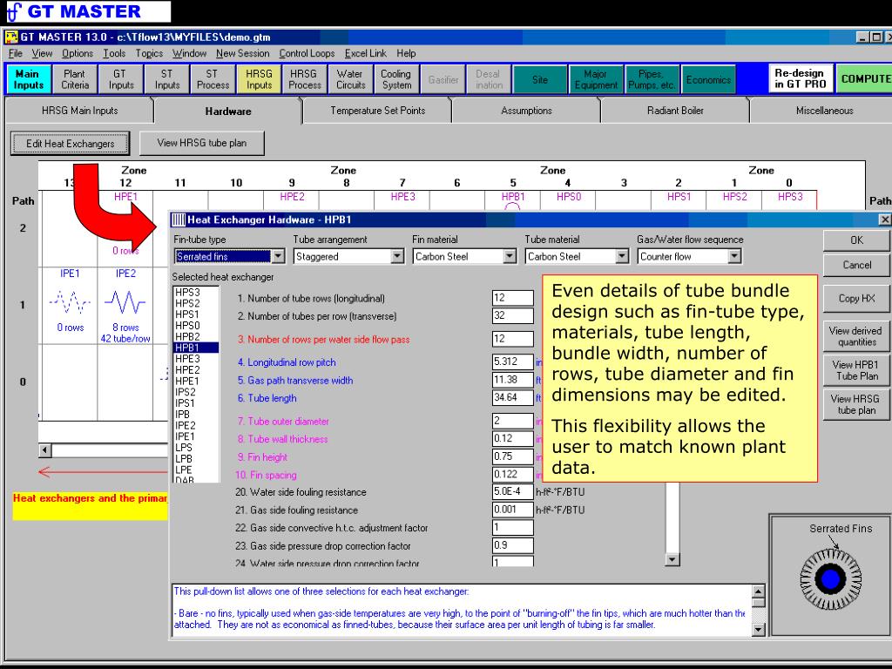Open the Tube arrangement dropdown
Viewport: 892px width, 669px height.
pyautogui.click(x=397, y=257)
